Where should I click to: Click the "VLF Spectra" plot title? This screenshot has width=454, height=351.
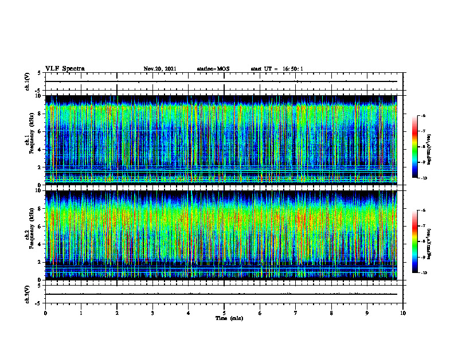tap(65, 69)
